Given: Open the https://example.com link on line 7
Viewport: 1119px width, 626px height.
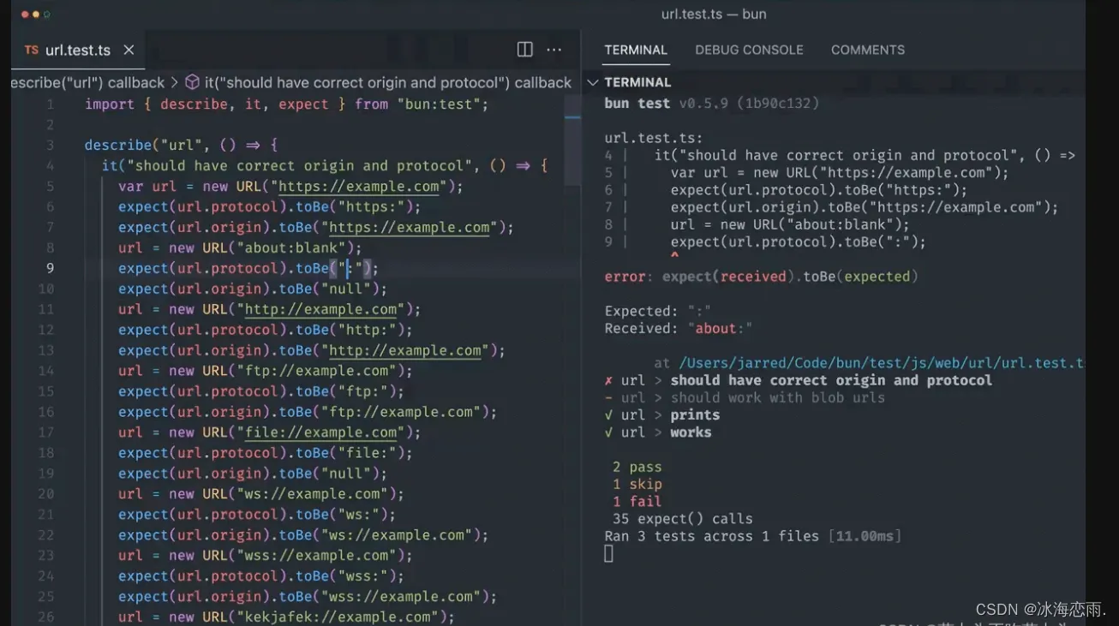Looking at the screenshot, I should pyautogui.click(x=410, y=228).
